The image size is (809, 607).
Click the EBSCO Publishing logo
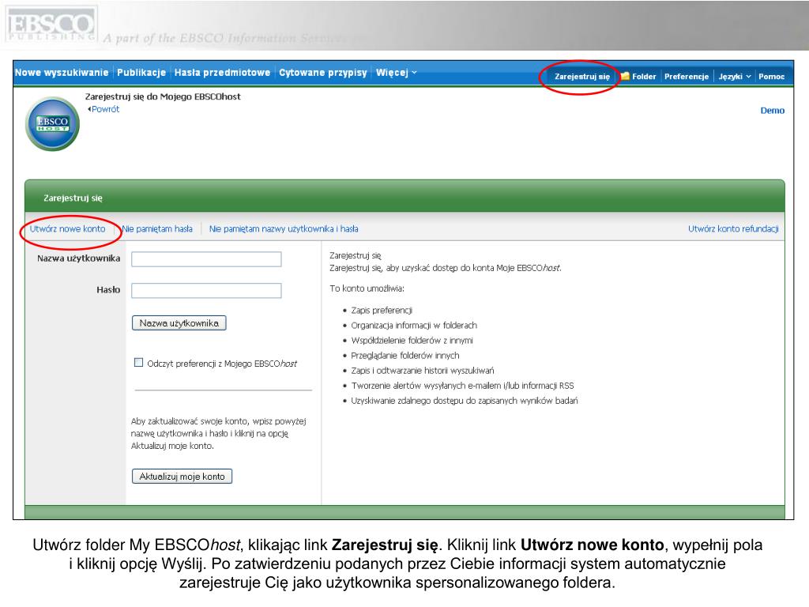tap(51, 25)
